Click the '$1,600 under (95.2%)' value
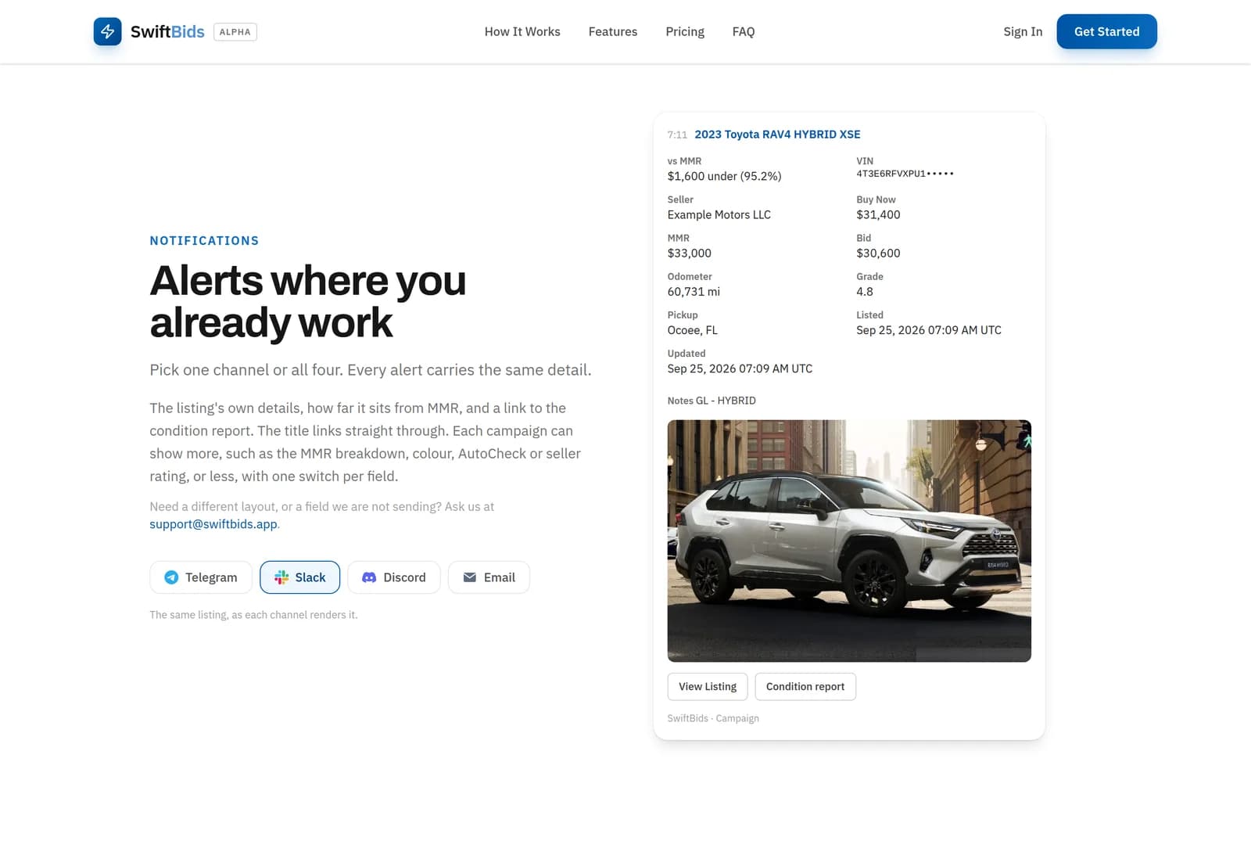The height and width of the screenshot is (852, 1251). pyautogui.click(x=724, y=176)
